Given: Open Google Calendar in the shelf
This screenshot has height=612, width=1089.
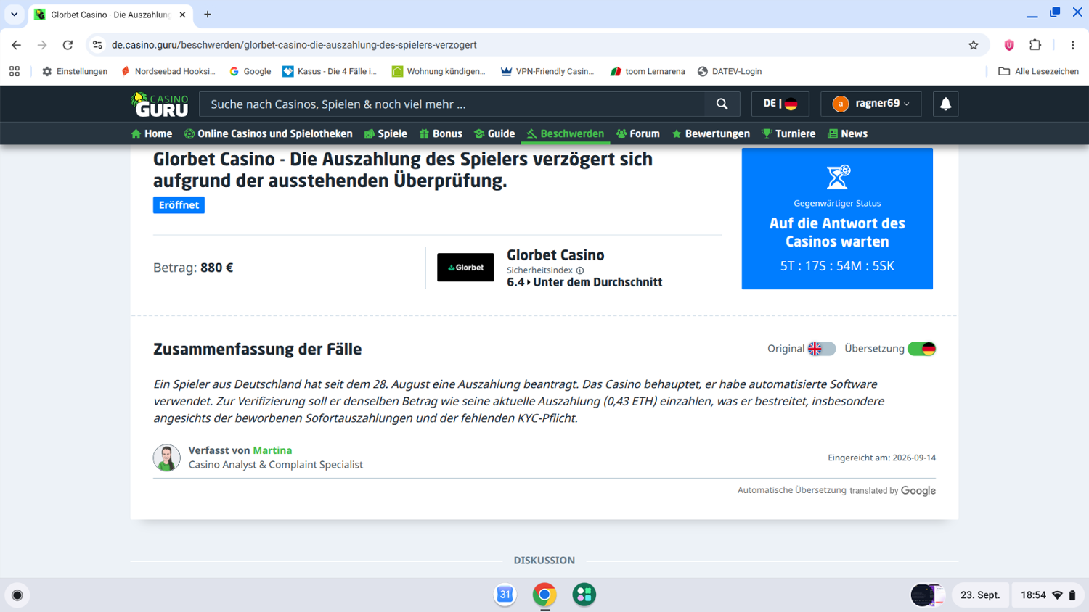Looking at the screenshot, I should click(x=505, y=595).
